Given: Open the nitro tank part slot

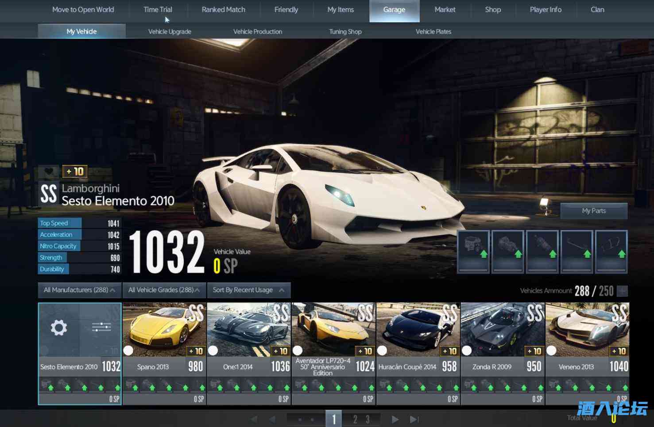Looking at the screenshot, I should pos(542,251).
